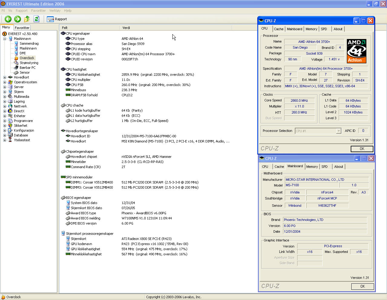Click the Operativsystem Windows icon
Viewport: 387px width, 300px height.
click(x=10, y=82)
